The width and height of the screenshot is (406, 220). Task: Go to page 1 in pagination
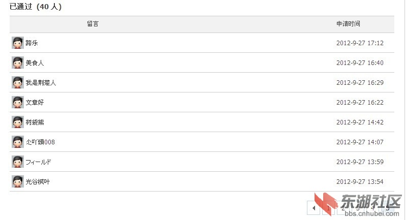[x=328, y=208]
